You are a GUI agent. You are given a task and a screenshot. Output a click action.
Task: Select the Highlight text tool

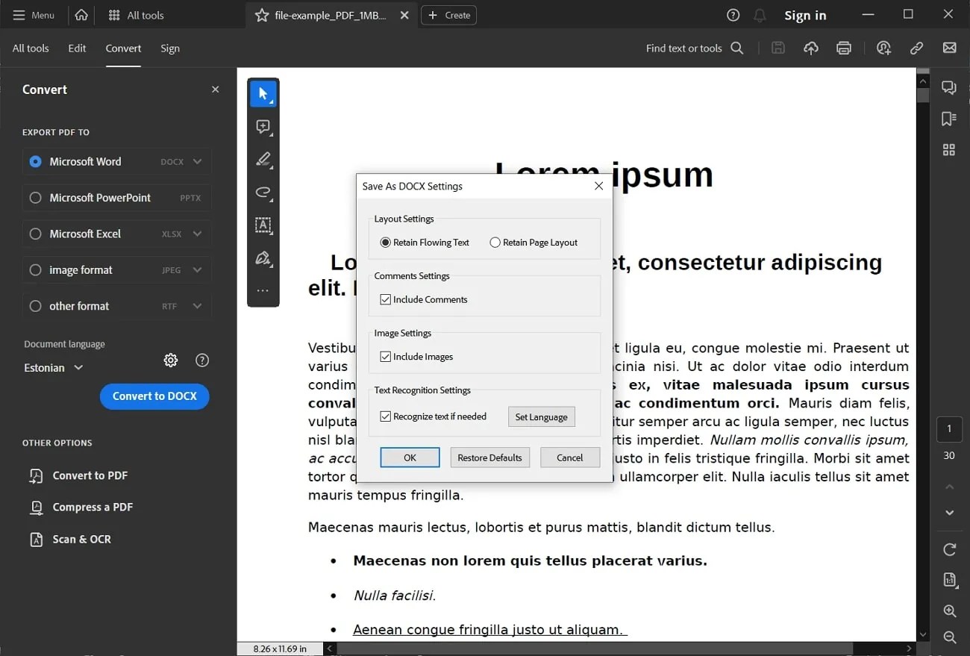[x=263, y=159]
